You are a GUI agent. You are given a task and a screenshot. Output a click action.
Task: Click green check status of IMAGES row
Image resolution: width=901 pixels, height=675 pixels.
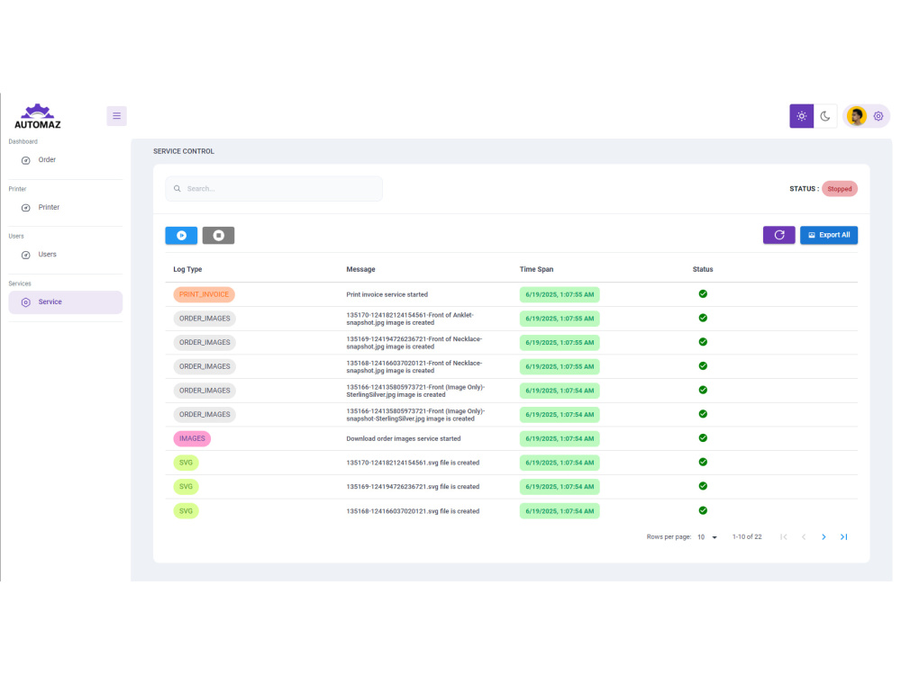click(x=703, y=438)
